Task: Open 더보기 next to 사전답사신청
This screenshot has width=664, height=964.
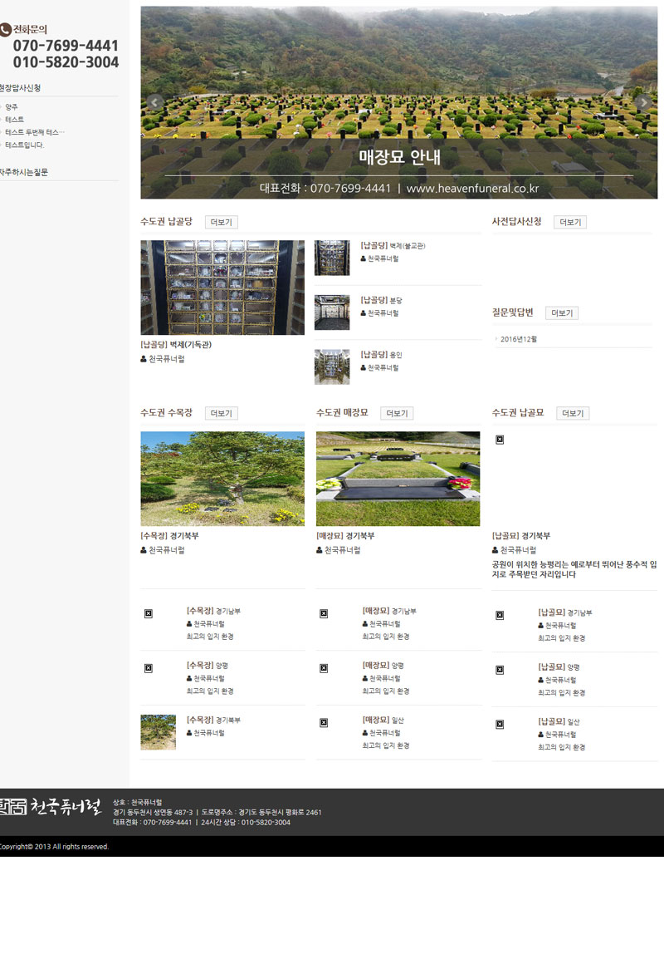Action: click(569, 222)
